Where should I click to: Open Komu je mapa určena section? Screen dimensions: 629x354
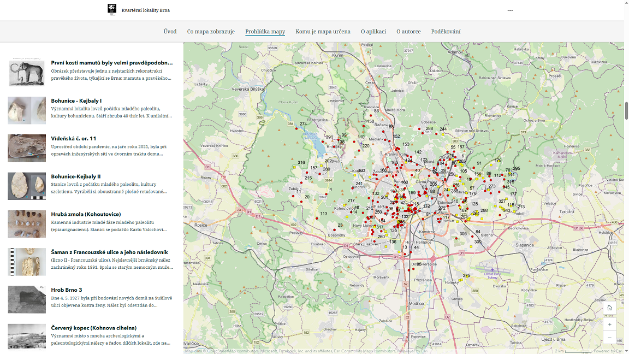click(x=323, y=32)
